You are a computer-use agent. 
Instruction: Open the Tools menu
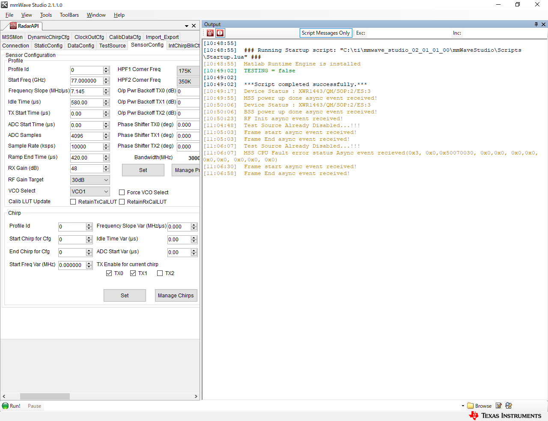46,15
